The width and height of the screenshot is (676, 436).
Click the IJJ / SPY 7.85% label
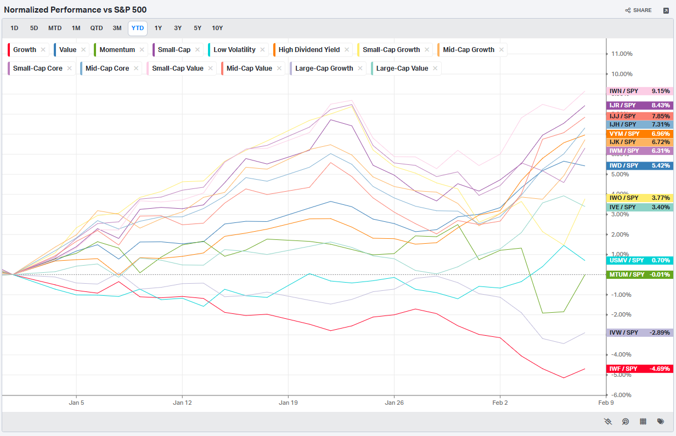click(x=640, y=116)
